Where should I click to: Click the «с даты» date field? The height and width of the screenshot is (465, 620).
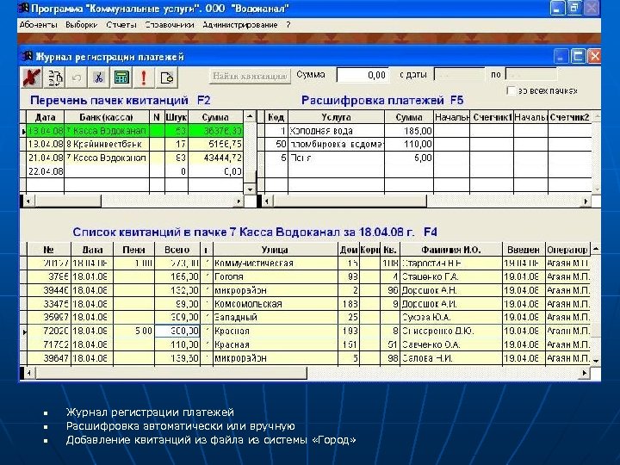click(459, 75)
